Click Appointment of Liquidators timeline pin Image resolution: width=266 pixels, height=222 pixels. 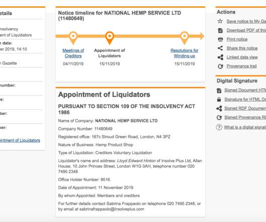click(x=109, y=38)
